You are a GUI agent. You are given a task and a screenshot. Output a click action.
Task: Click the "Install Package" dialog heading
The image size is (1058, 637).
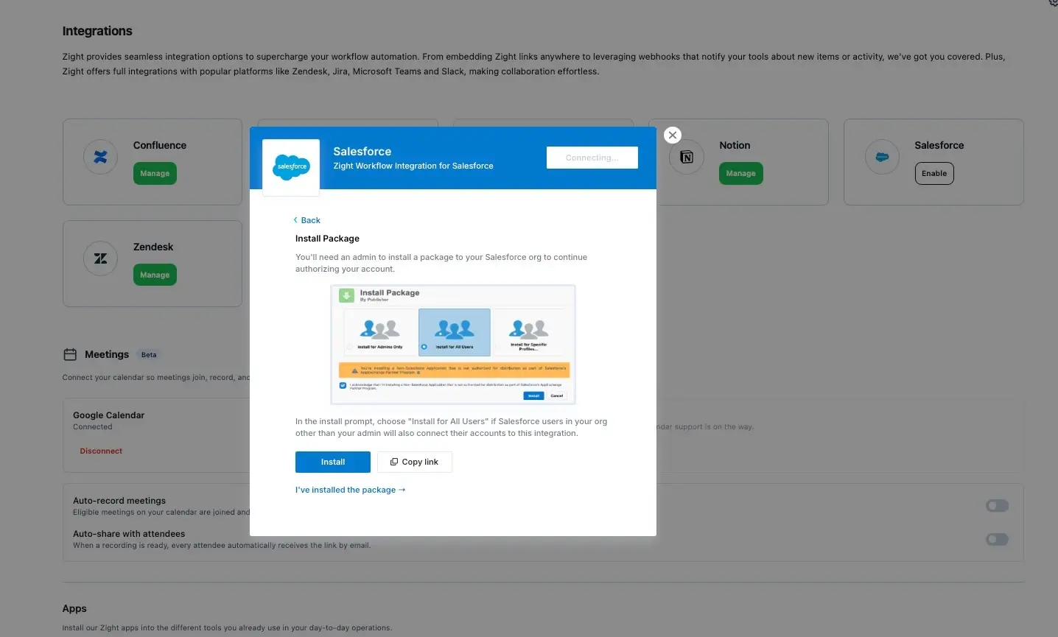pos(327,239)
